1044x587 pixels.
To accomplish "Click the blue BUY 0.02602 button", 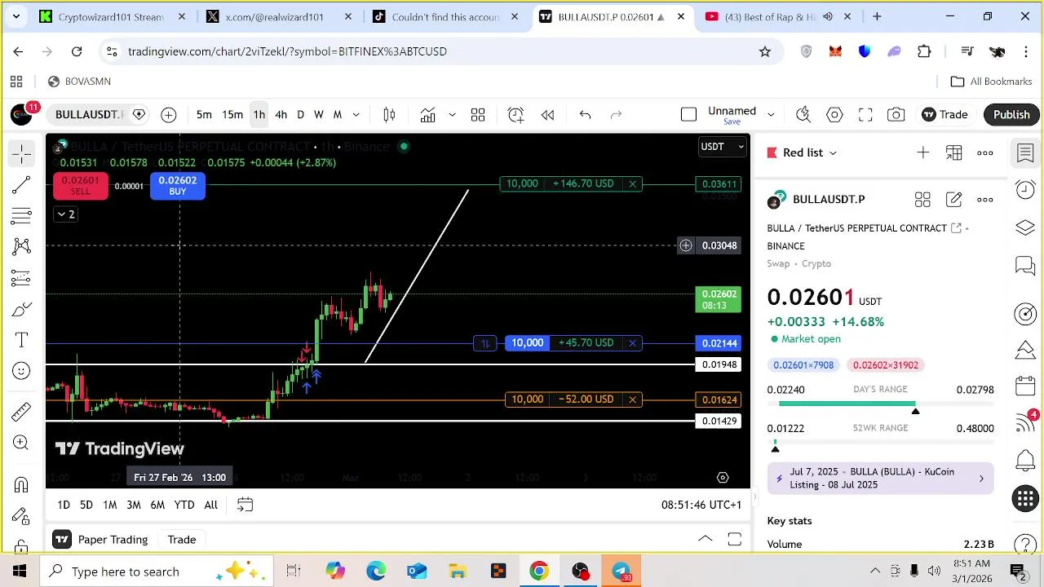I will click(x=177, y=186).
